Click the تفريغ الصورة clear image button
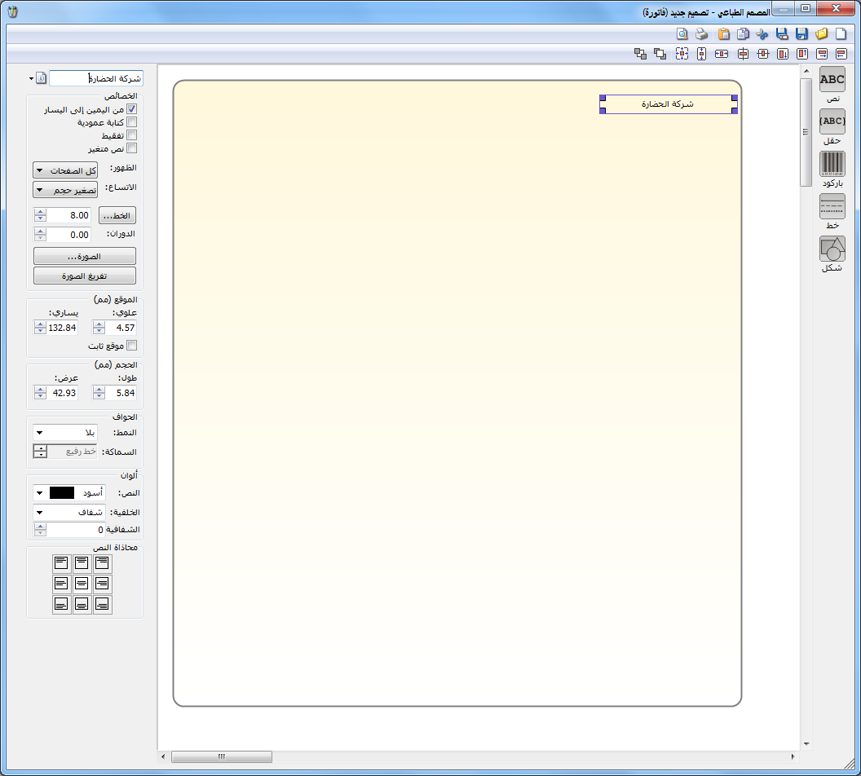 coord(85,276)
